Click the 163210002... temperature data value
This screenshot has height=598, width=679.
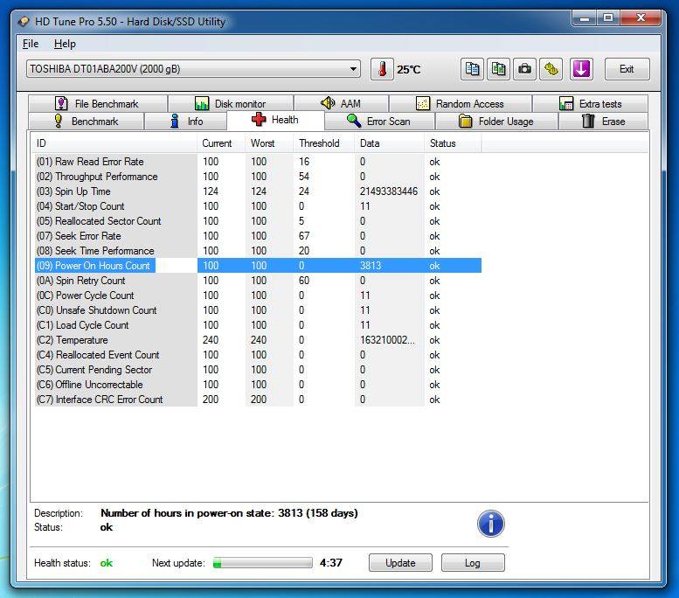(x=388, y=340)
